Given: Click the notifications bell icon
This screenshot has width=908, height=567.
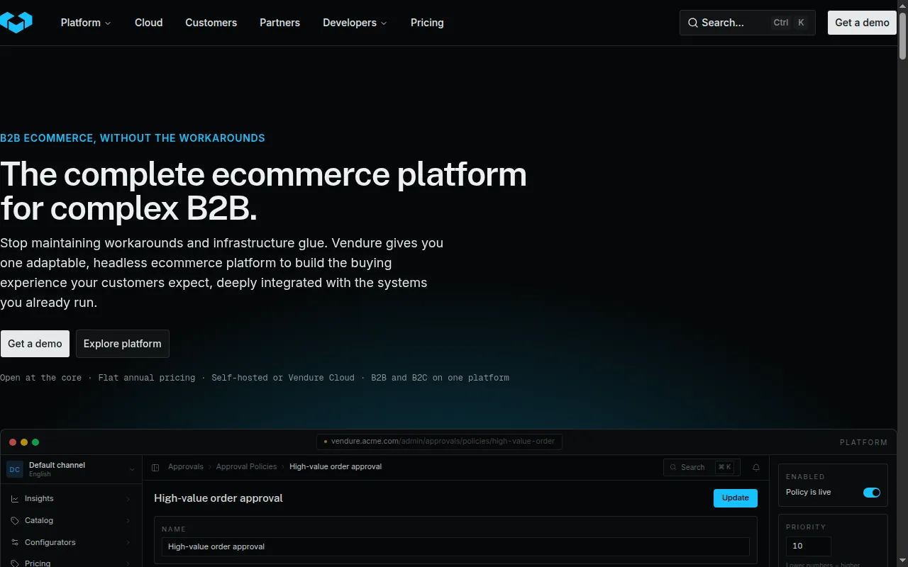Looking at the screenshot, I should 756,467.
